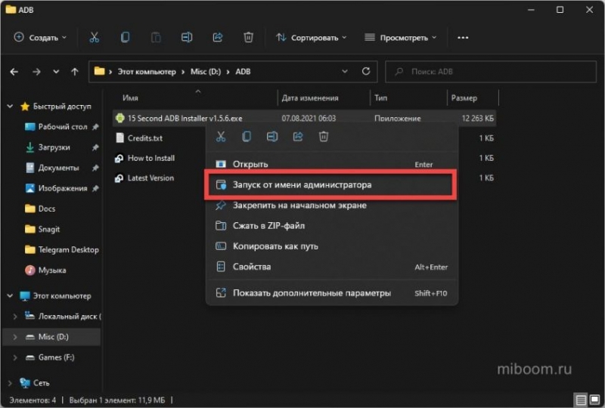The width and height of the screenshot is (605, 408).
Task: Choose Сжать в ZIP-файл
Action: 332,226
